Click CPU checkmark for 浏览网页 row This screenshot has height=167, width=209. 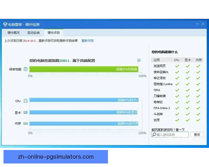tap(177, 66)
